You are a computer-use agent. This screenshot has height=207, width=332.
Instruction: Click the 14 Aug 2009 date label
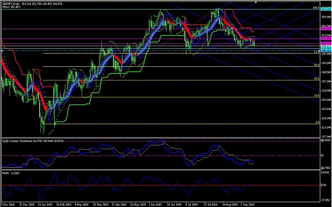[x=229, y=205]
